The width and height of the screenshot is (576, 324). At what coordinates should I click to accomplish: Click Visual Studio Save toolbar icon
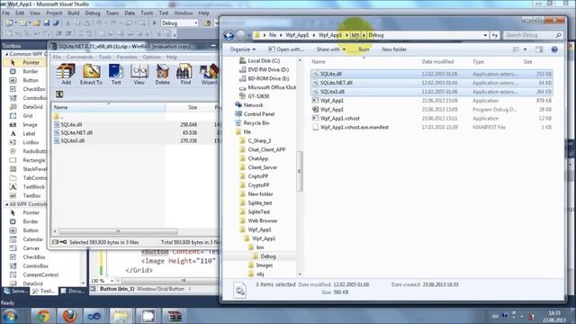pyautogui.click(x=47, y=23)
